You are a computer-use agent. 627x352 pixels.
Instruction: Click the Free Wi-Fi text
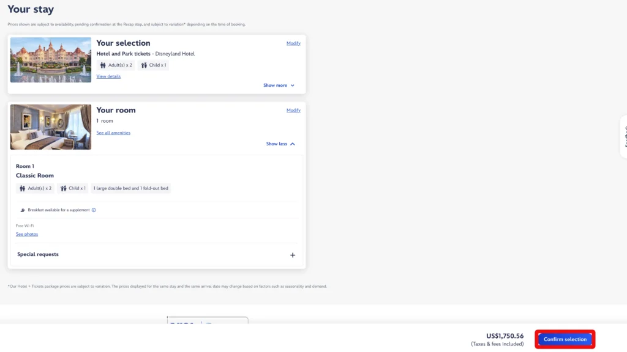24,226
